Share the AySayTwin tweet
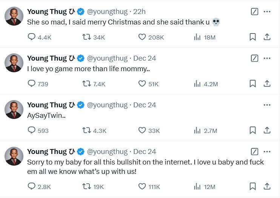 (x=267, y=130)
